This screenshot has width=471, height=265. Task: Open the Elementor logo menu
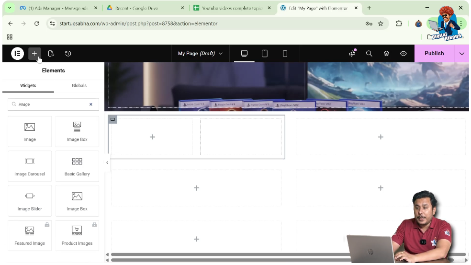click(x=17, y=54)
